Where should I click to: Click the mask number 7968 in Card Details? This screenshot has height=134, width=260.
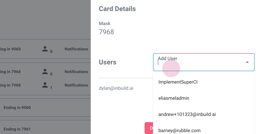pos(106,32)
